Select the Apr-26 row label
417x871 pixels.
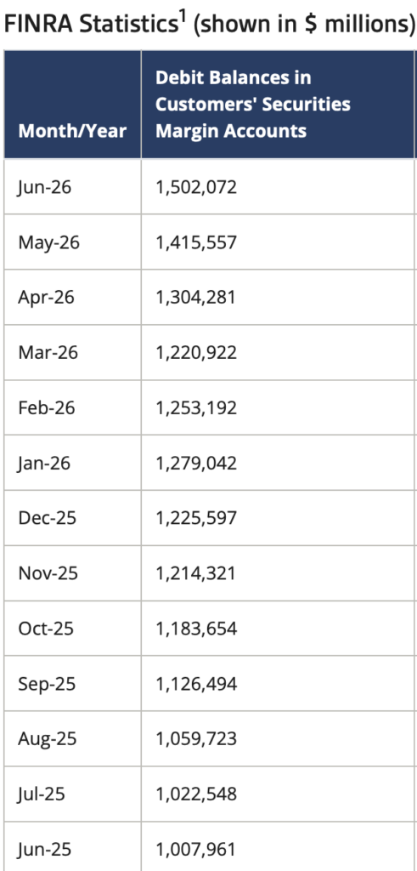(46, 297)
